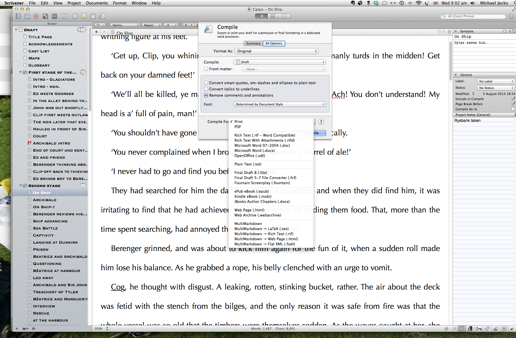Check Convert italics to underlines
The image size is (516, 338).
206,89
